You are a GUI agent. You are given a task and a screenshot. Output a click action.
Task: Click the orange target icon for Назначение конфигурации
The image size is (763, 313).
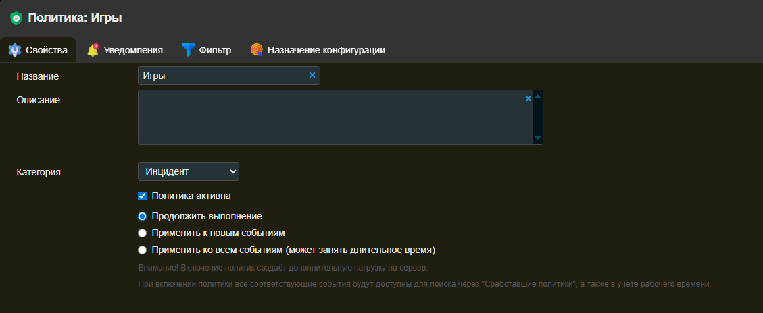point(256,50)
